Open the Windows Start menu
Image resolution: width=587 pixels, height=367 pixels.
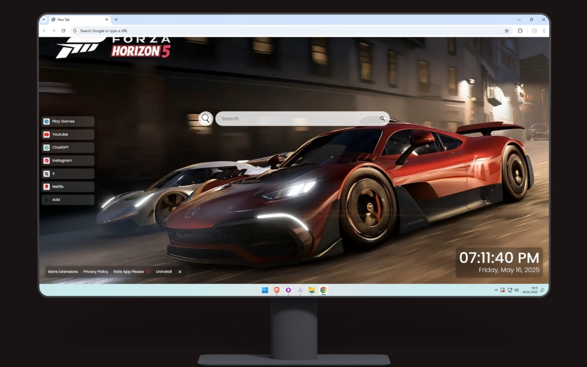pyautogui.click(x=265, y=290)
